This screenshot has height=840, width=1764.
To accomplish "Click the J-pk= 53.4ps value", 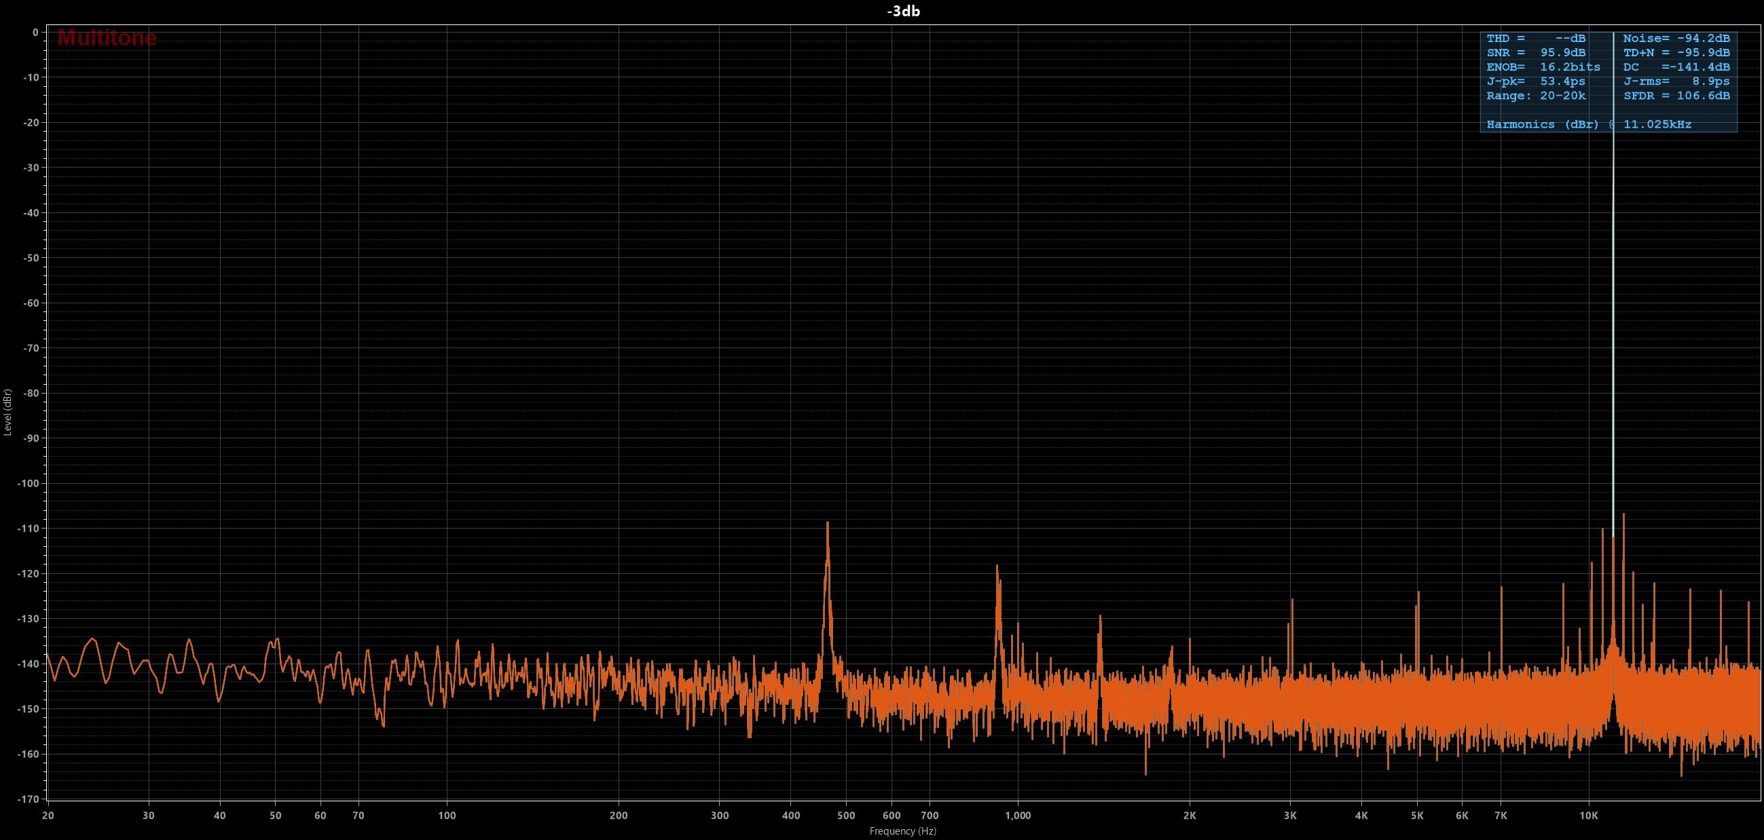I will (x=1536, y=81).
